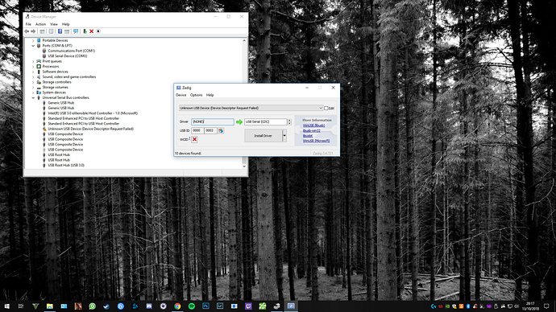Open Chrome from the Windows taskbar
Viewport: 556px width, 312px height.
tap(177, 306)
